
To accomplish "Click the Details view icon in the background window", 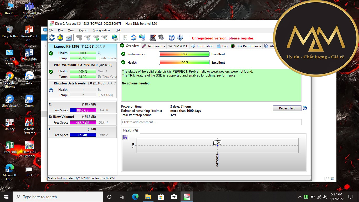I will tap(327, 179).
